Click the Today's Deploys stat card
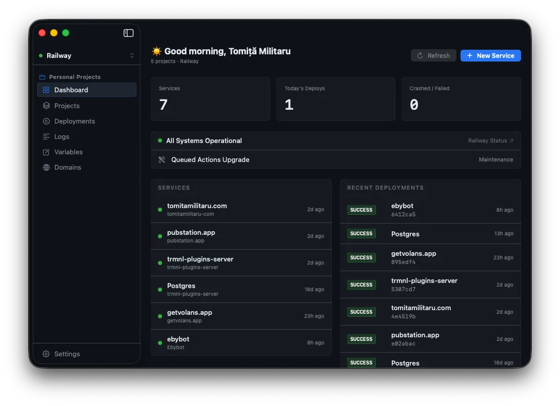 (x=335, y=98)
